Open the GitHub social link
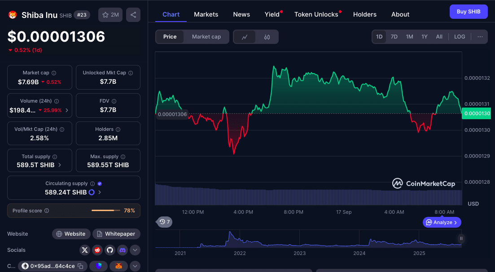495x272 pixels. click(x=110, y=250)
